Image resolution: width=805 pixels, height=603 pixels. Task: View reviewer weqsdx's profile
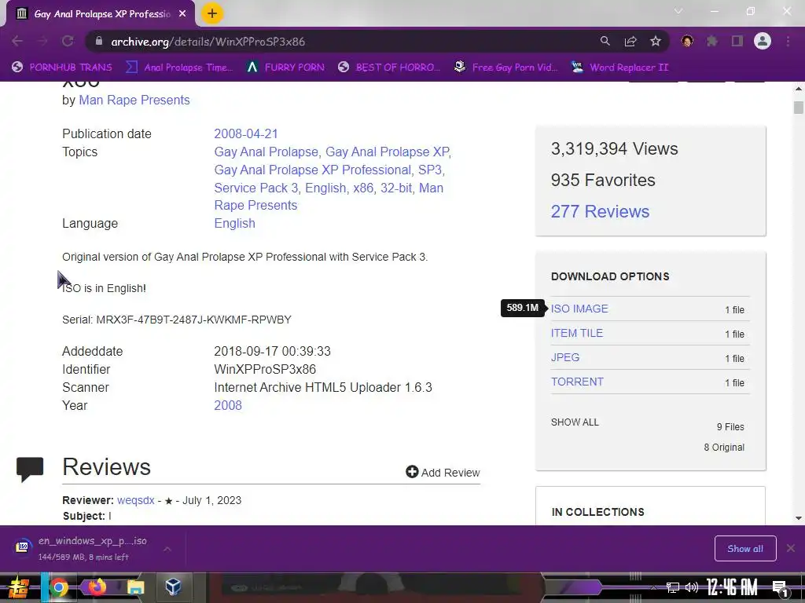coord(135,500)
